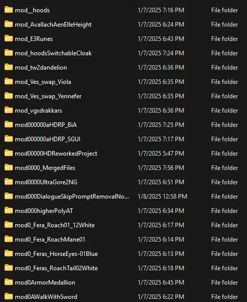Click the mod000higherPolyAT folder icon
Screen dimensions: 247x302
click(x=9, y=210)
